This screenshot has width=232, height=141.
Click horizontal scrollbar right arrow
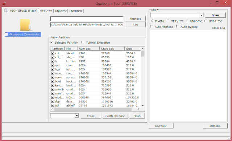click(138, 109)
